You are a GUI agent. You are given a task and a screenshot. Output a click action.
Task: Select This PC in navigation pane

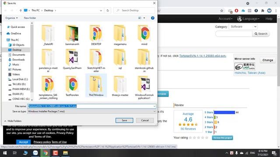tap(13, 40)
